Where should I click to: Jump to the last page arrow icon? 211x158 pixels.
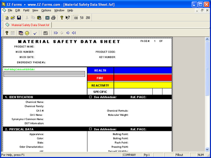[x=74, y=33]
